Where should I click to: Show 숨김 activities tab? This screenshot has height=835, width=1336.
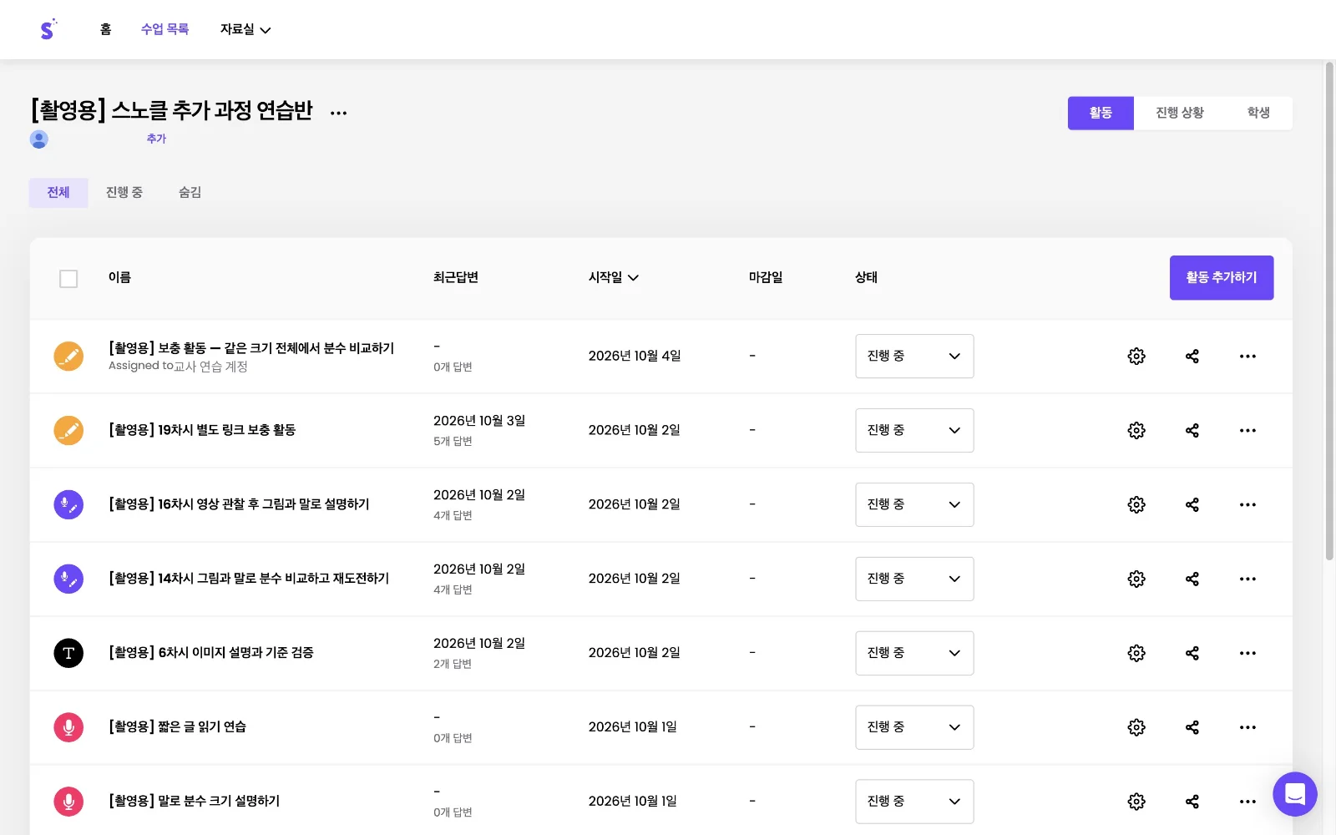190,193
